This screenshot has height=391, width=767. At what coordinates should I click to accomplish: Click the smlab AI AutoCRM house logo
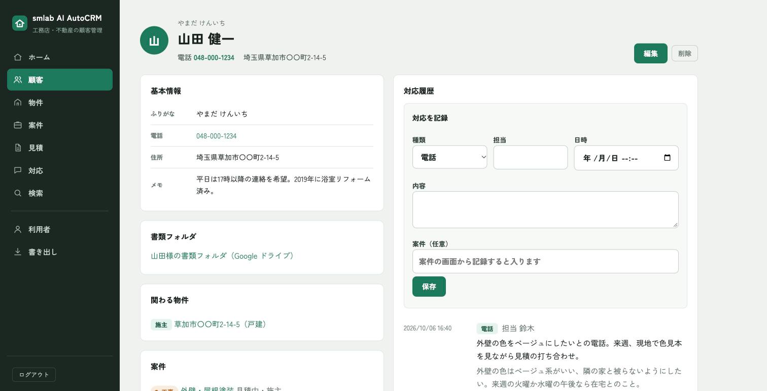click(20, 23)
